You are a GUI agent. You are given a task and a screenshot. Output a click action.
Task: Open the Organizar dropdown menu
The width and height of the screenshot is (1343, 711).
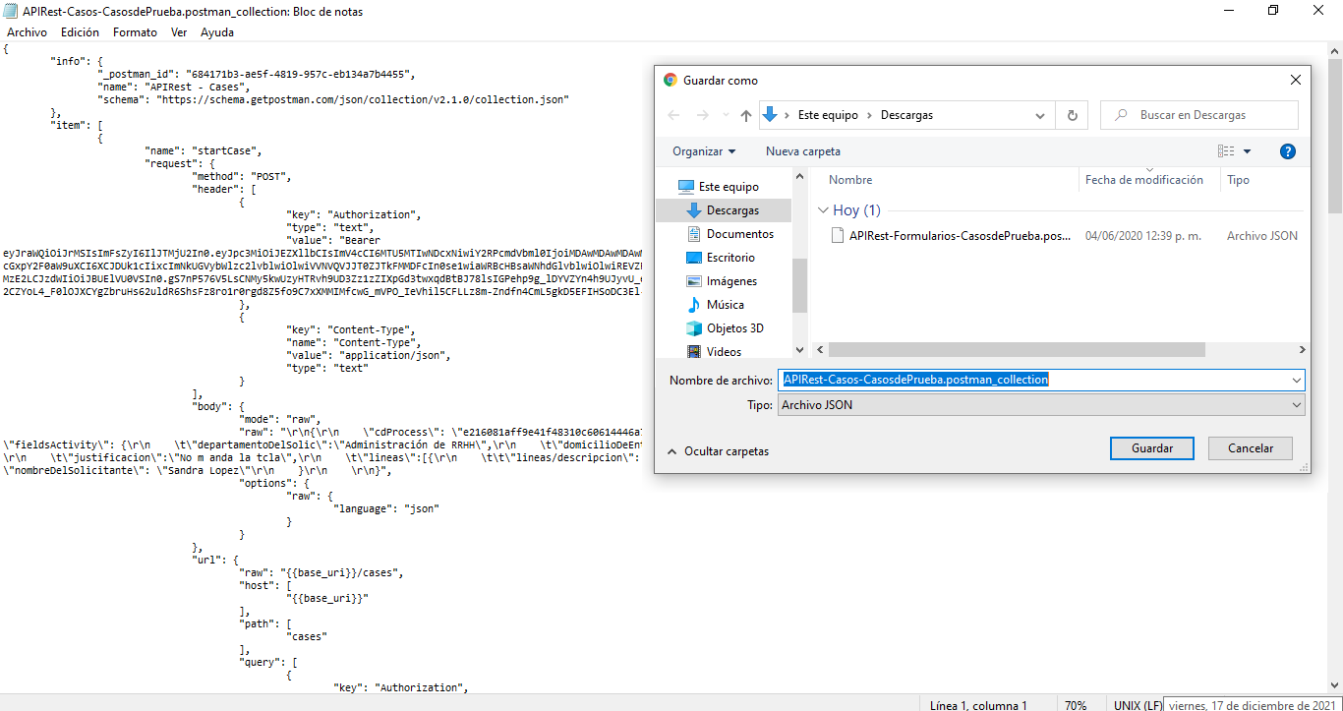[704, 151]
